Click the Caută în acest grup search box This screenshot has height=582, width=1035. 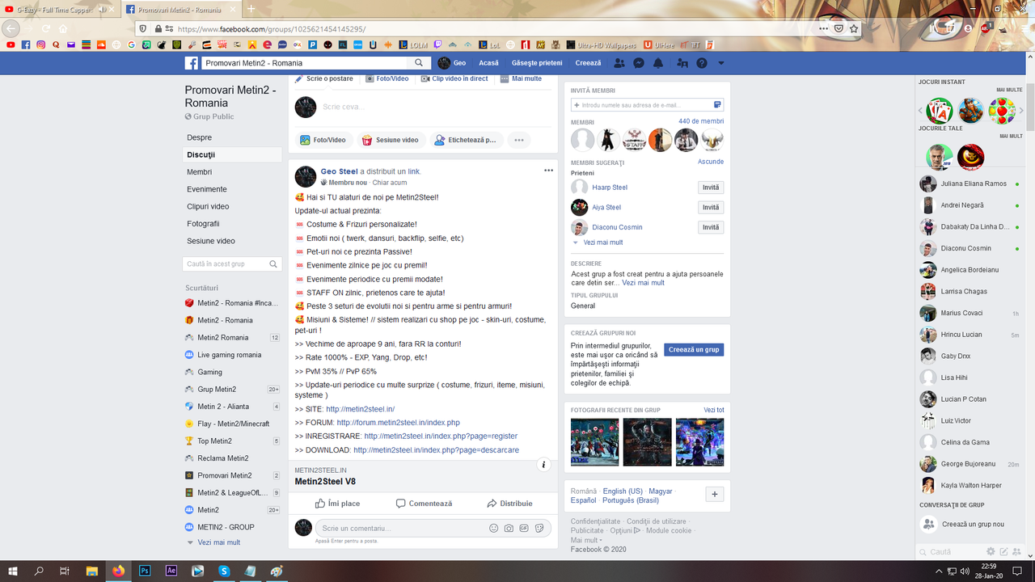tap(233, 264)
